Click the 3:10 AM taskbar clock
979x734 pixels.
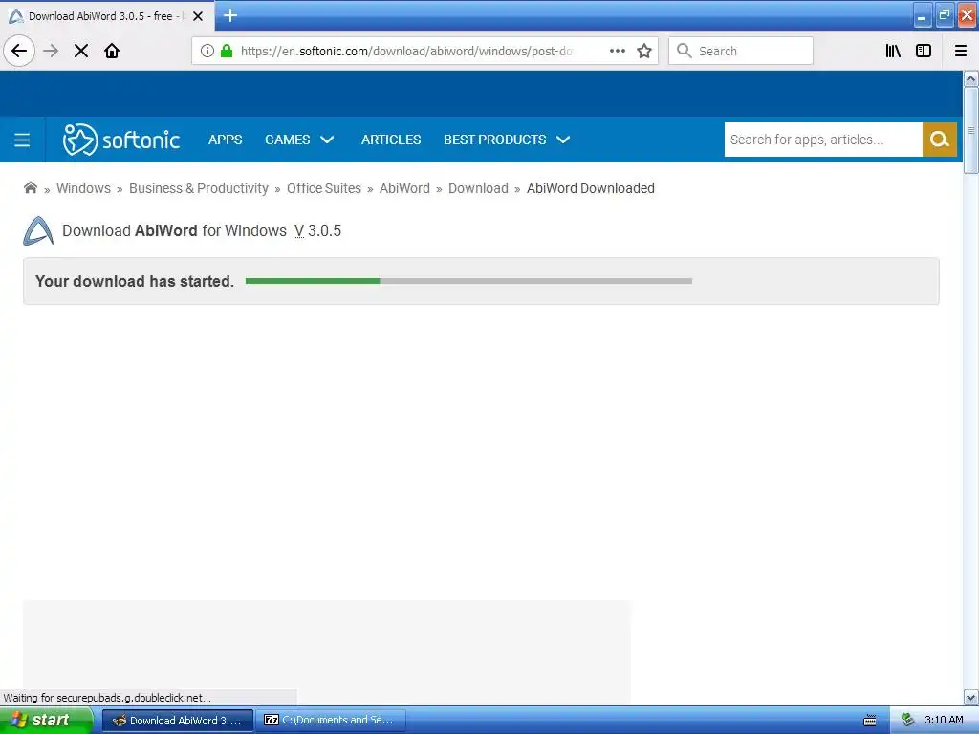944,721
